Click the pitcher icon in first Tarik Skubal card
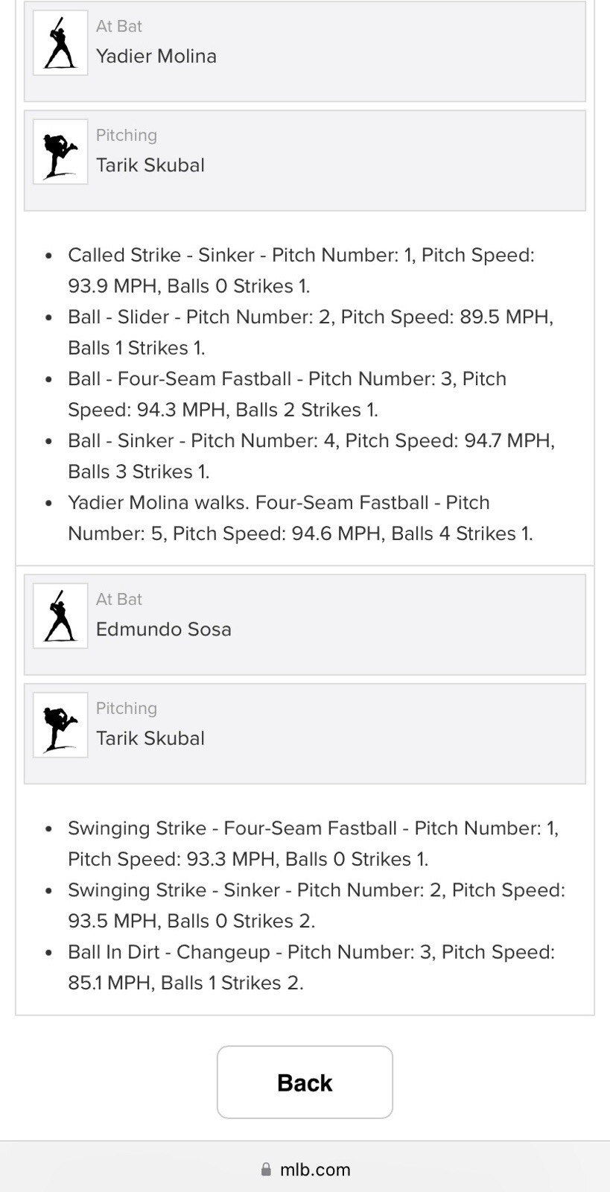610x1192 pixels. (x=60, y=152)
